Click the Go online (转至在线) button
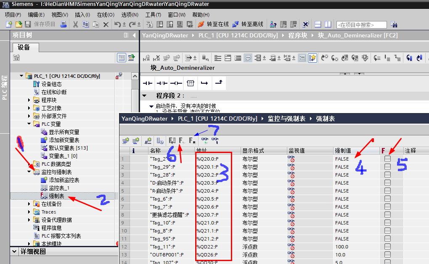 [x=213, y=24]
